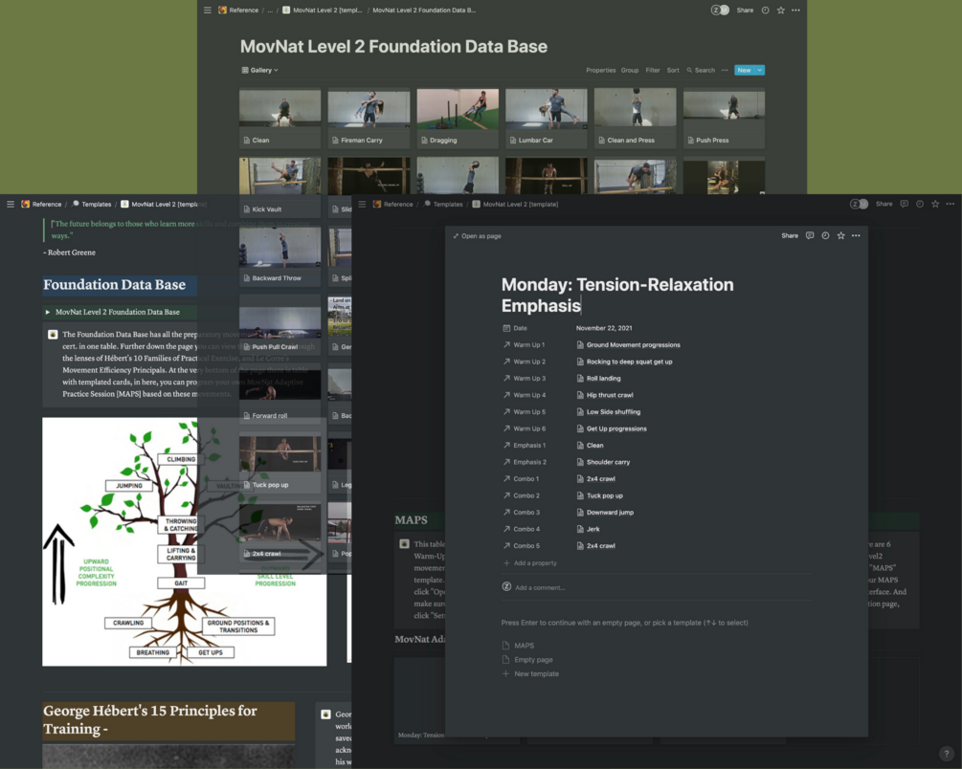Viewport: 962px width, 769px height.
Task: Click Reference breadcrumb in top gallery window
Action: (x=238, y=10)
